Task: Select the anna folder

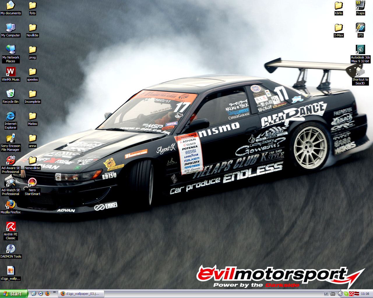Action: (33, 141)
